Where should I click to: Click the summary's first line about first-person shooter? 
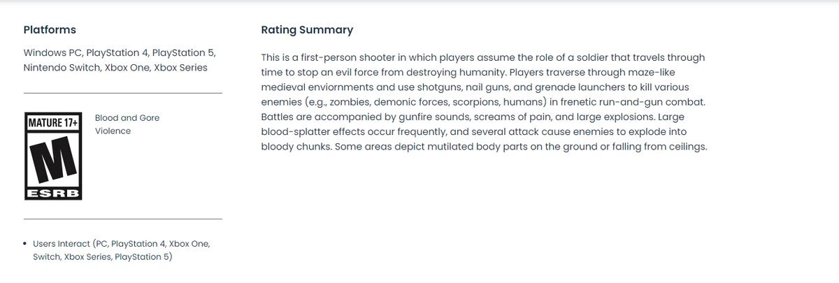482,57
